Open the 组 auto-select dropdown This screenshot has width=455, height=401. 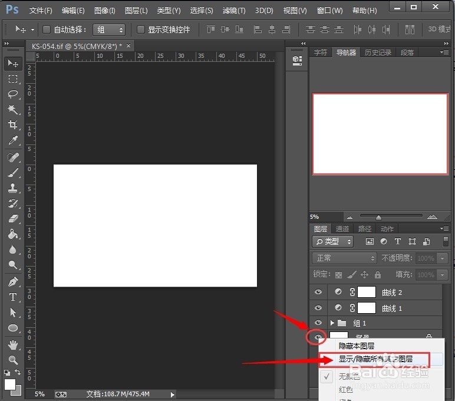pos(109,29)
